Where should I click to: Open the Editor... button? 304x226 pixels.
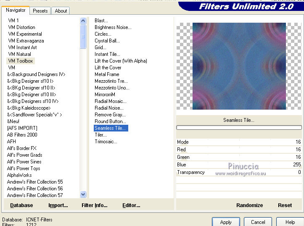[x=131, y=205]
